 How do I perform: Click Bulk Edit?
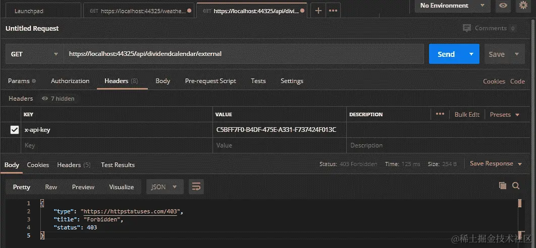click(467, 115)
